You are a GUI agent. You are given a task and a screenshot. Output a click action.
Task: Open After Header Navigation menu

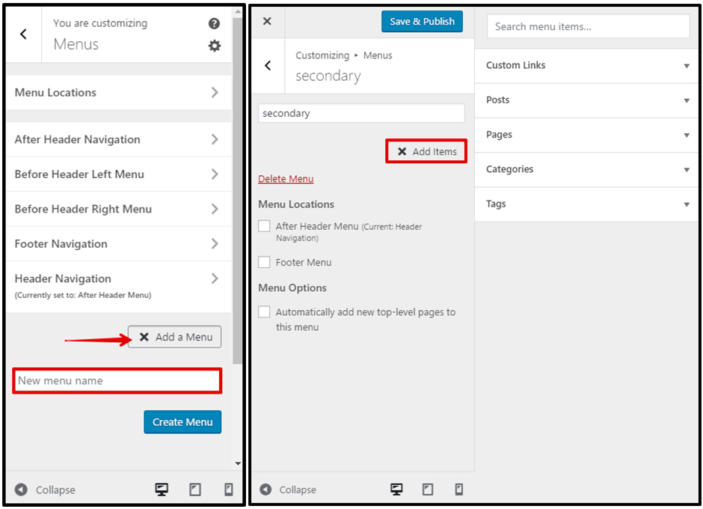(119, 139)
